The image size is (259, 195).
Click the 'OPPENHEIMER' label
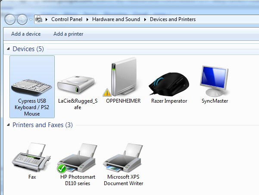click(x=123, y=101)
